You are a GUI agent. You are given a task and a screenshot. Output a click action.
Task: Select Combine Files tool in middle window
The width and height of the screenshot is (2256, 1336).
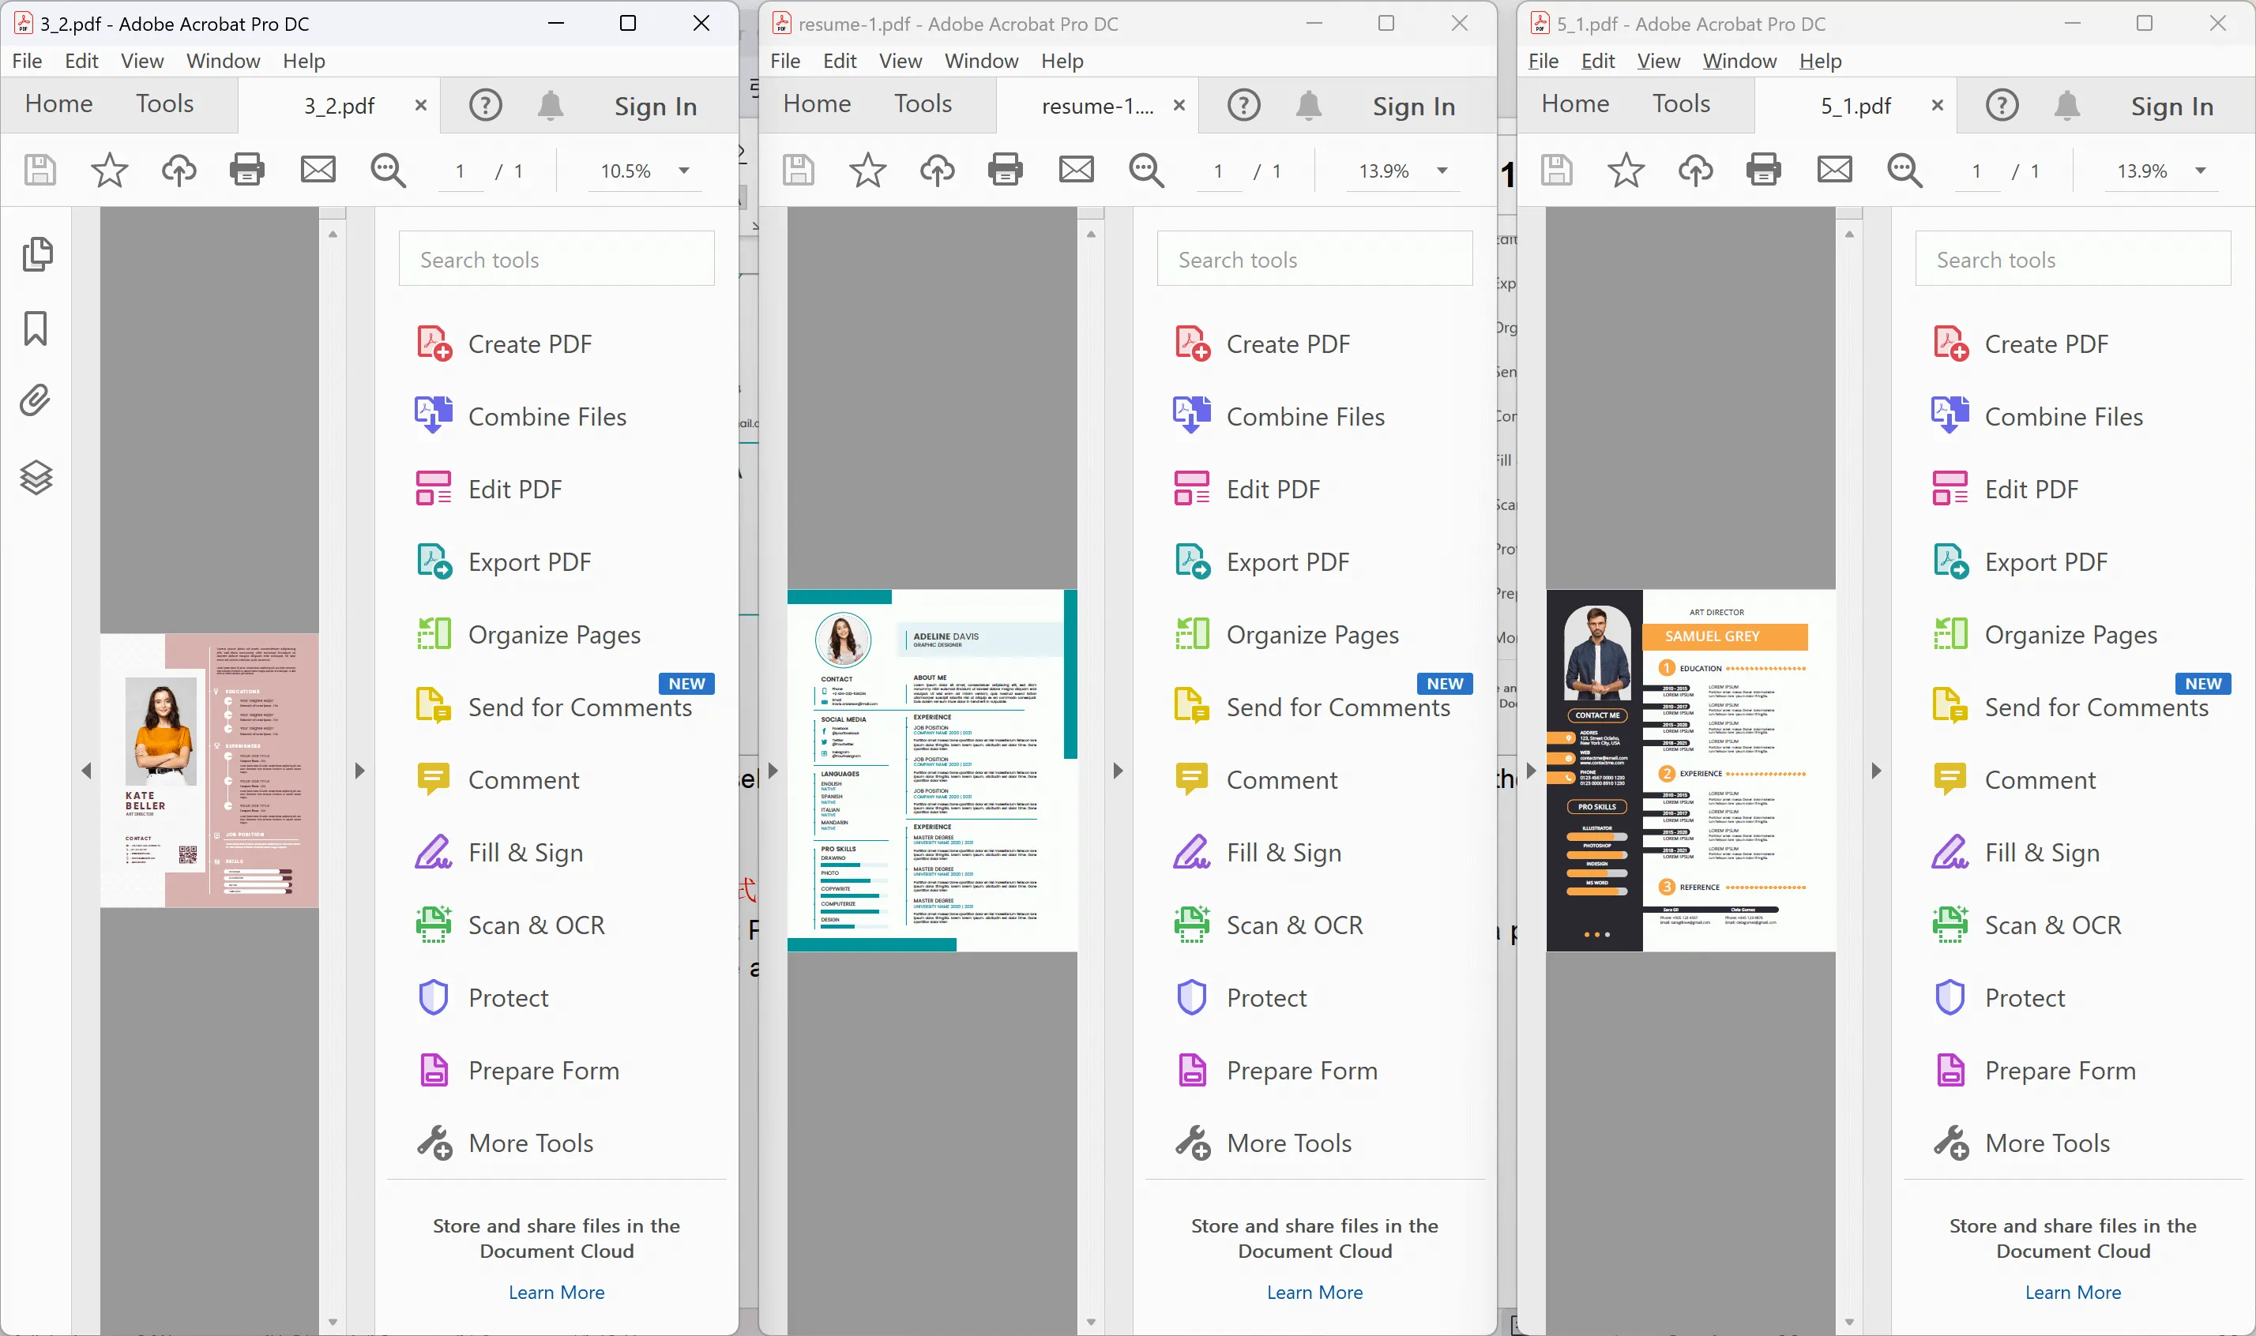[1305, 415]
